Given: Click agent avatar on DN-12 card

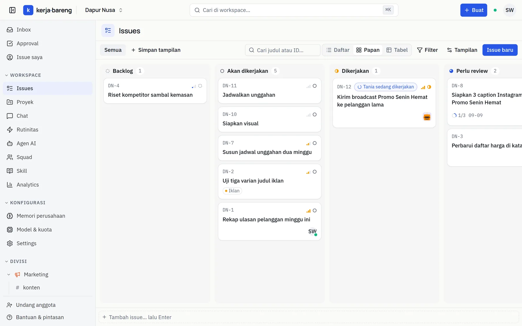Looking at the screenshot, I should coord(427,117).
